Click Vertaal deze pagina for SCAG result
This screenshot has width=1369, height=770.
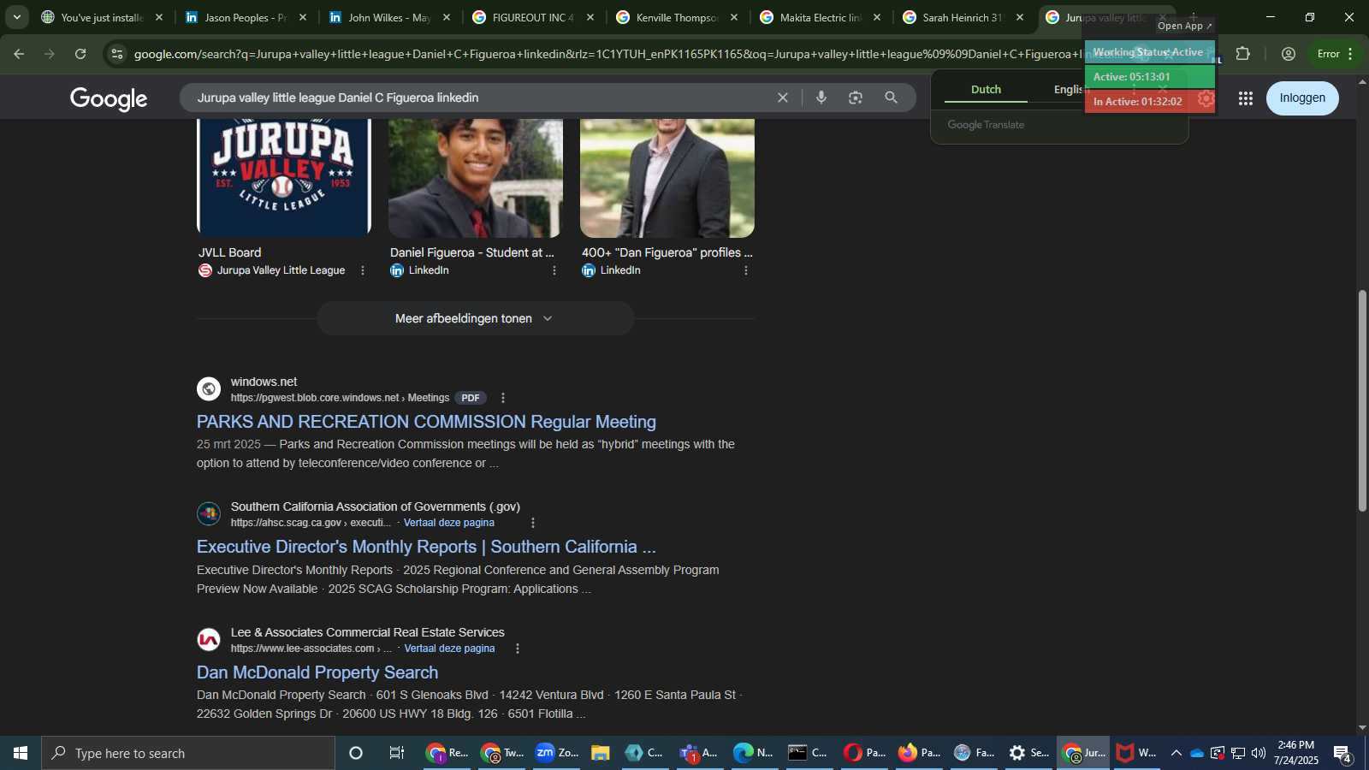449,523
